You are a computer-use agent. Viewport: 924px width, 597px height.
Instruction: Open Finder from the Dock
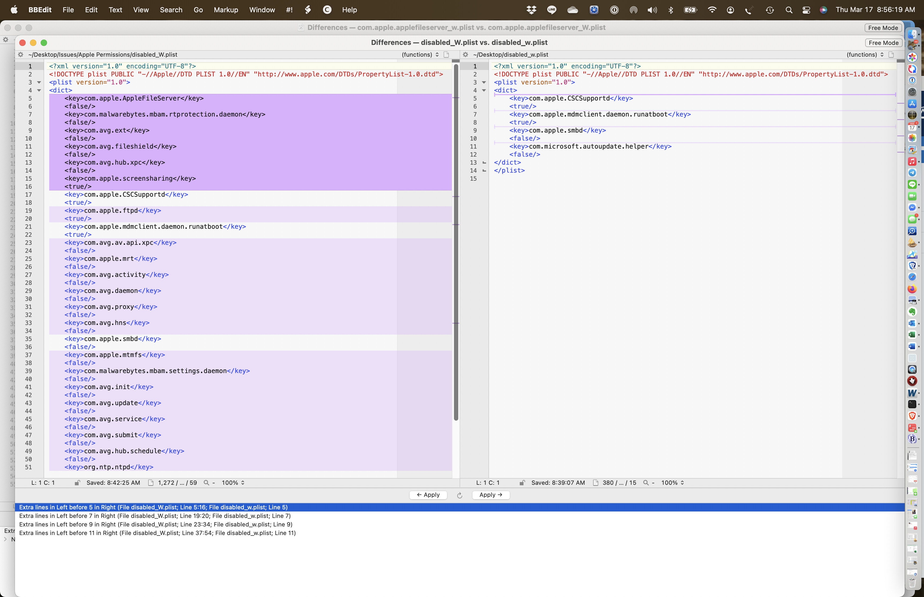click(x=912, y=34)
